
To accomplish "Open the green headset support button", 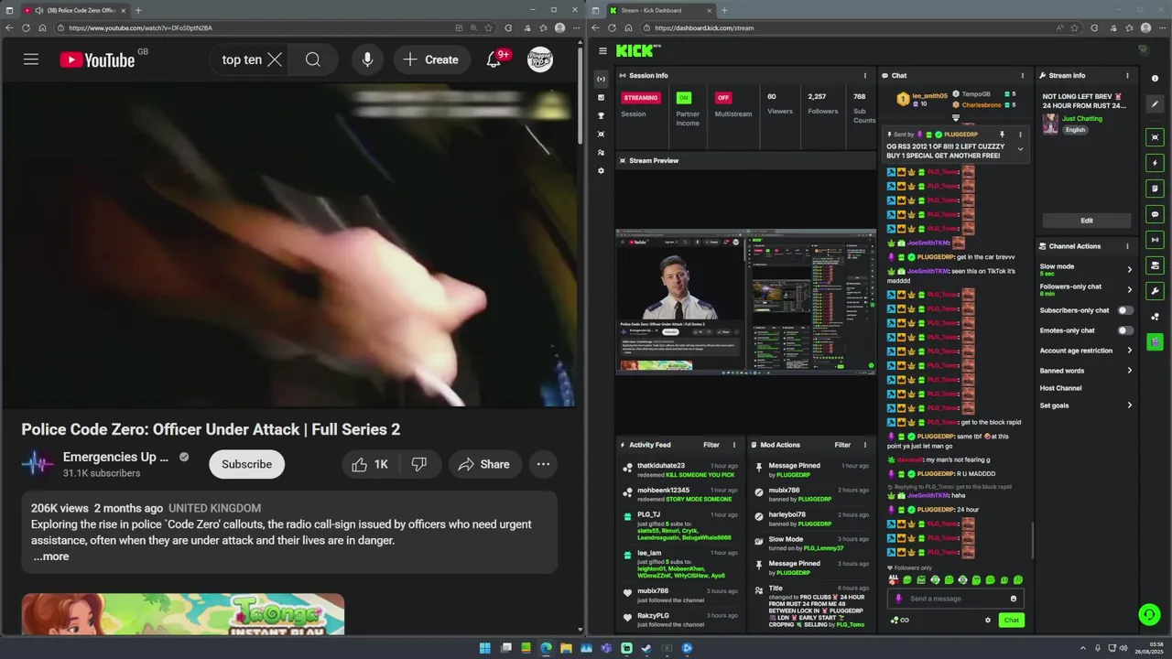I will click(1149, 615).
